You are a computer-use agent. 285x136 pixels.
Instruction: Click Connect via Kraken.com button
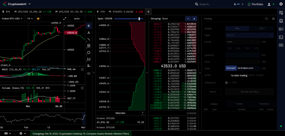[x=231, y=68]
